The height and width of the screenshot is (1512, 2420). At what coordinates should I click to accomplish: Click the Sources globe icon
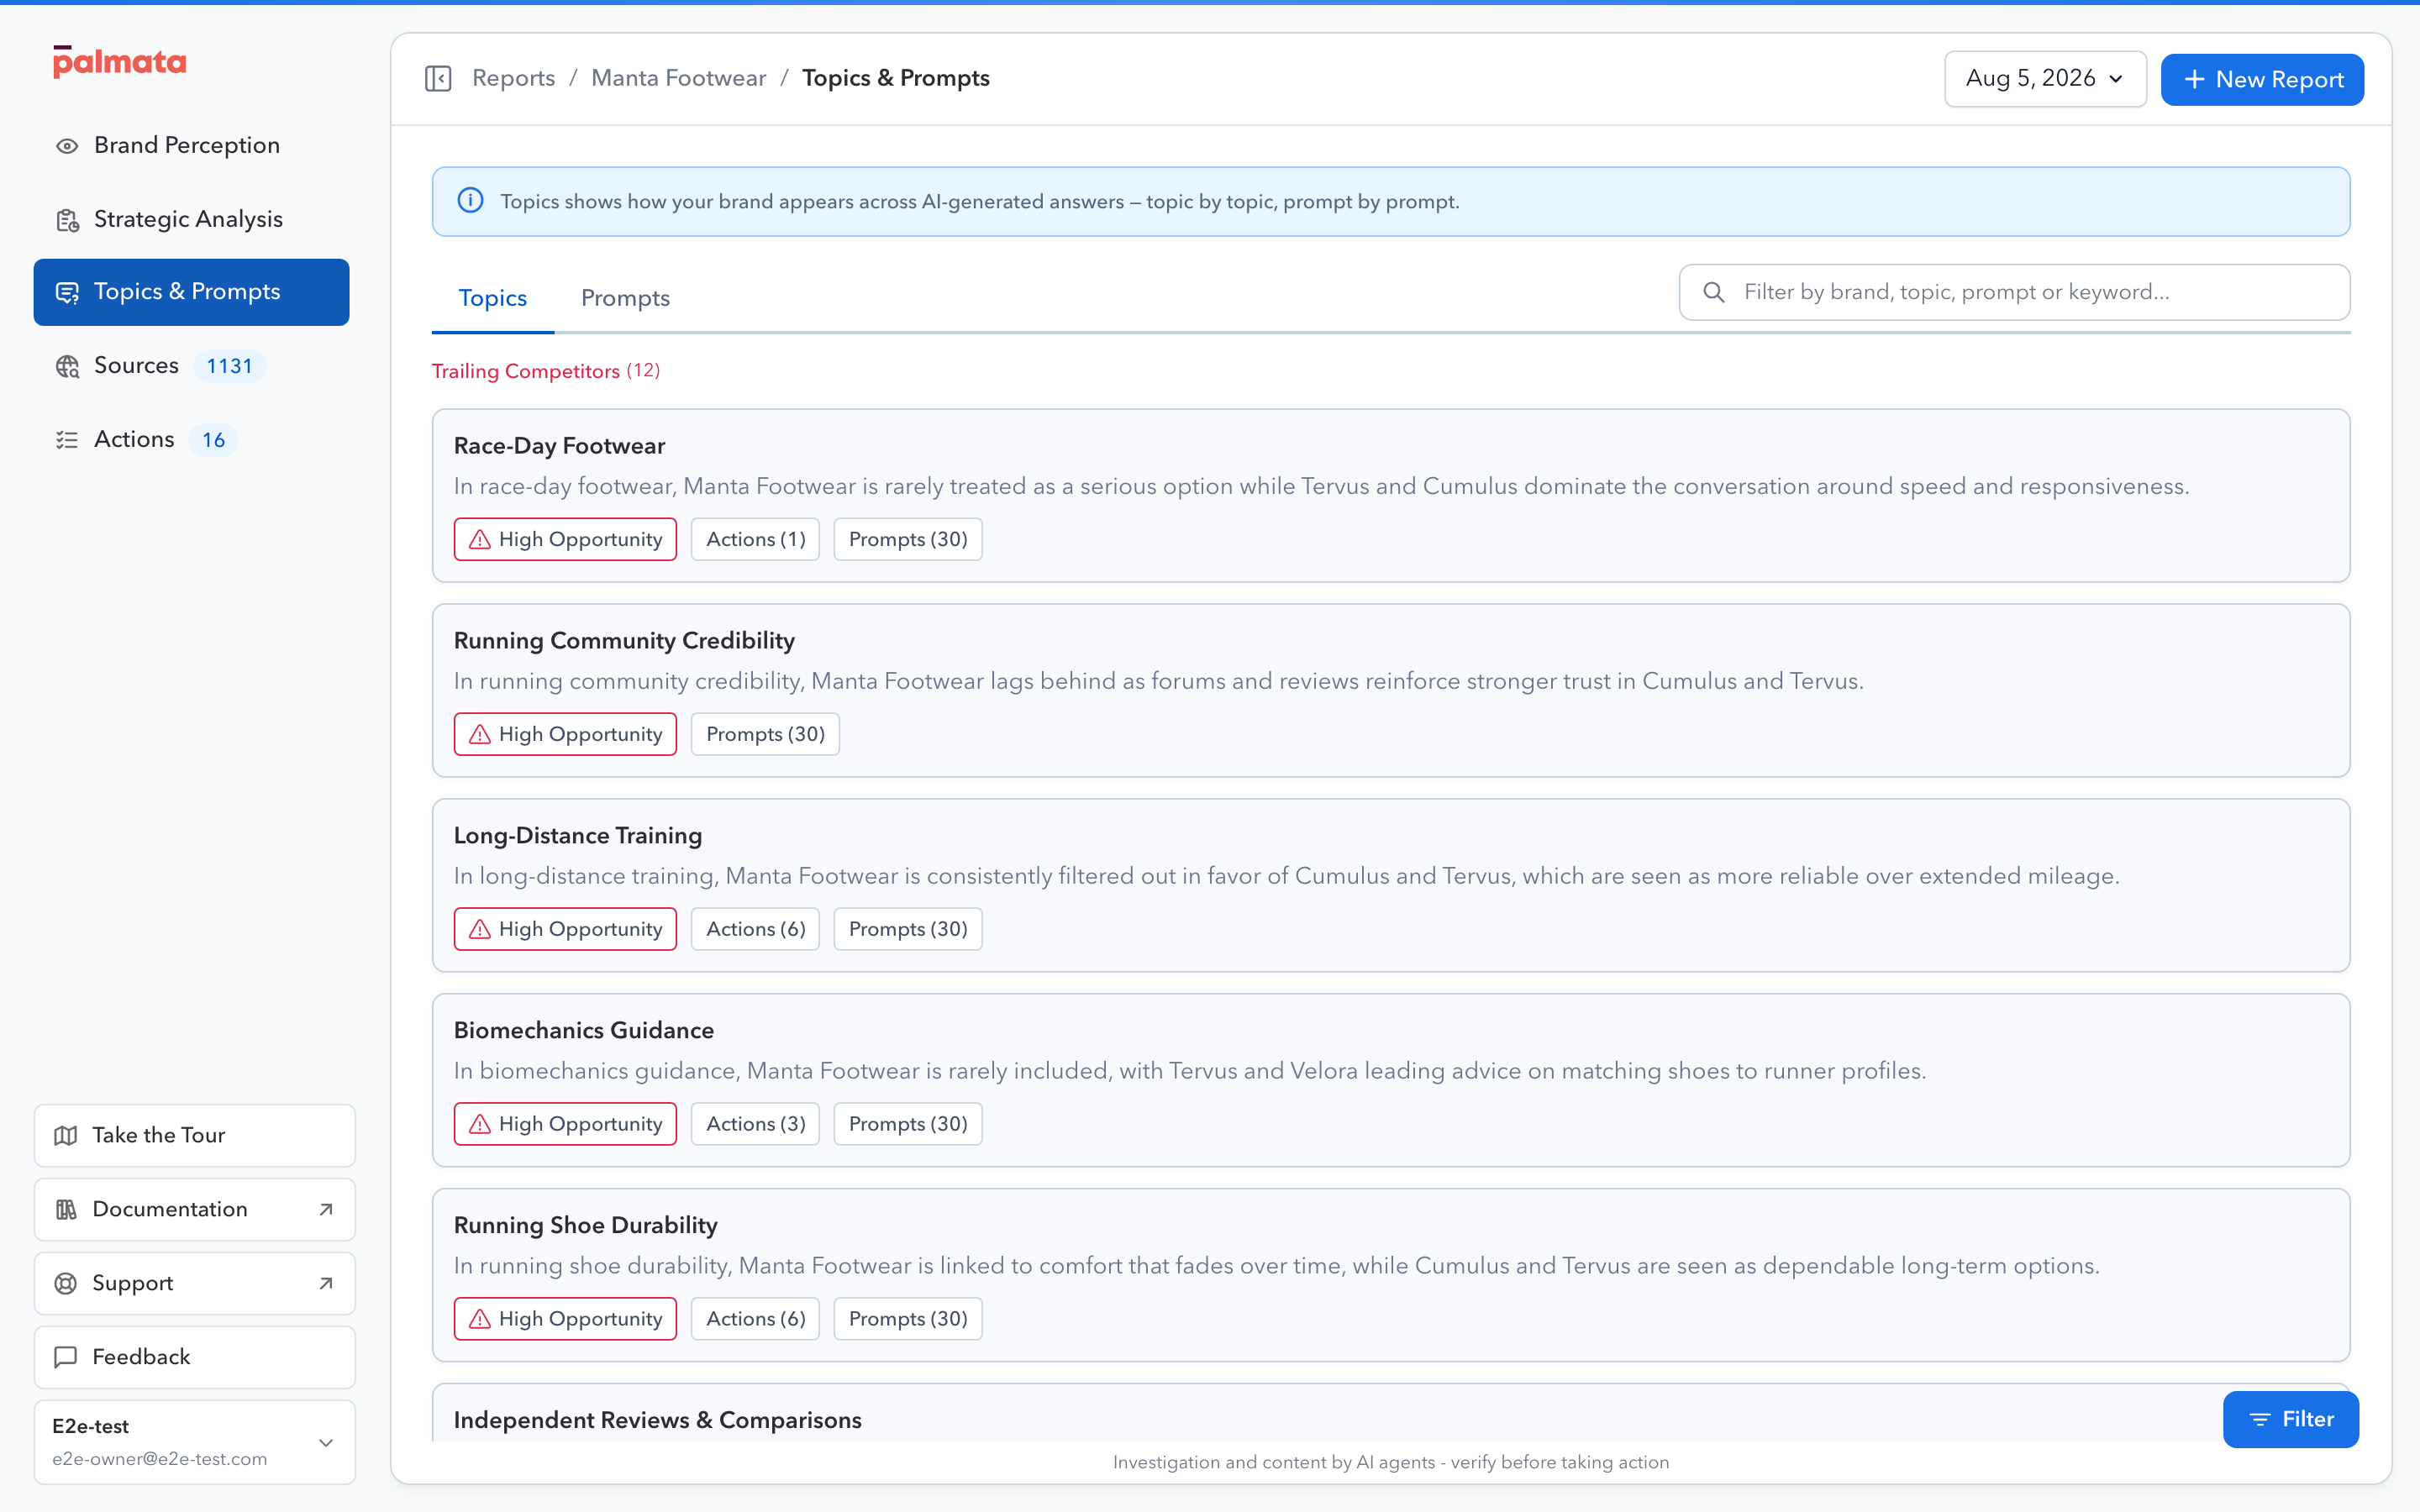(67, 366)
